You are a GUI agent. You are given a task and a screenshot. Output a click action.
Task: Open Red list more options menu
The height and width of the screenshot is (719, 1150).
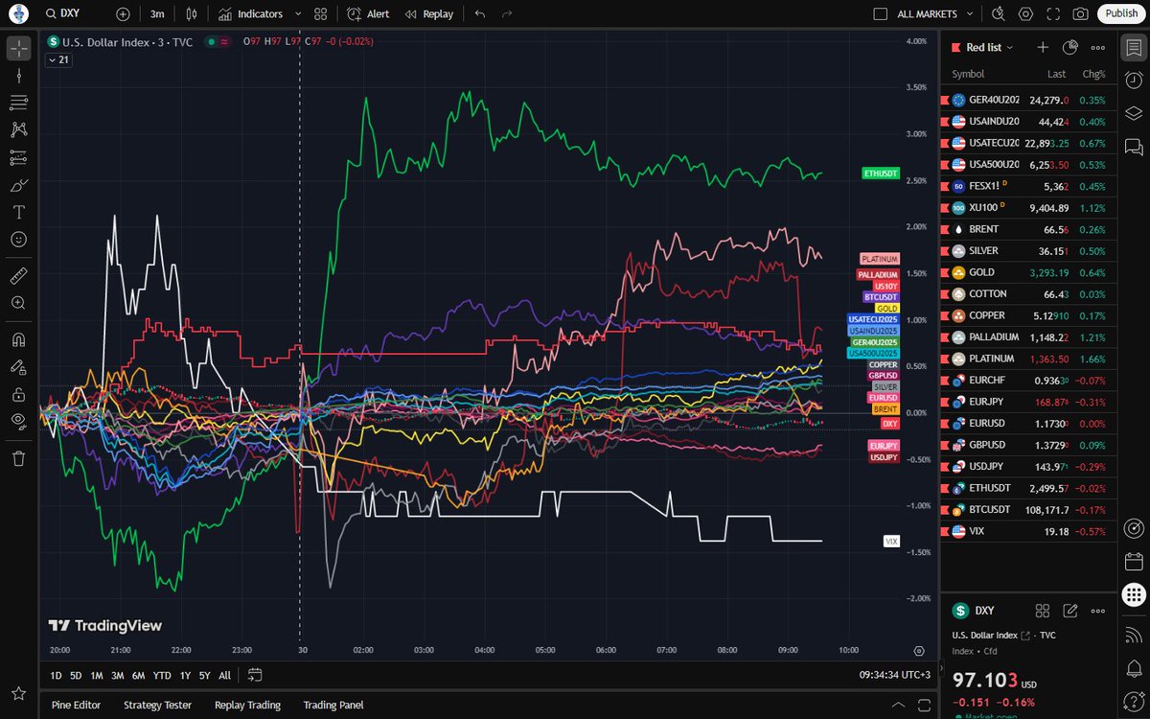click(1098, 47)
